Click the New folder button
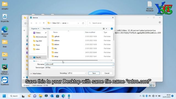The height and width of the screenshot is (99, 176). point(46,29)
